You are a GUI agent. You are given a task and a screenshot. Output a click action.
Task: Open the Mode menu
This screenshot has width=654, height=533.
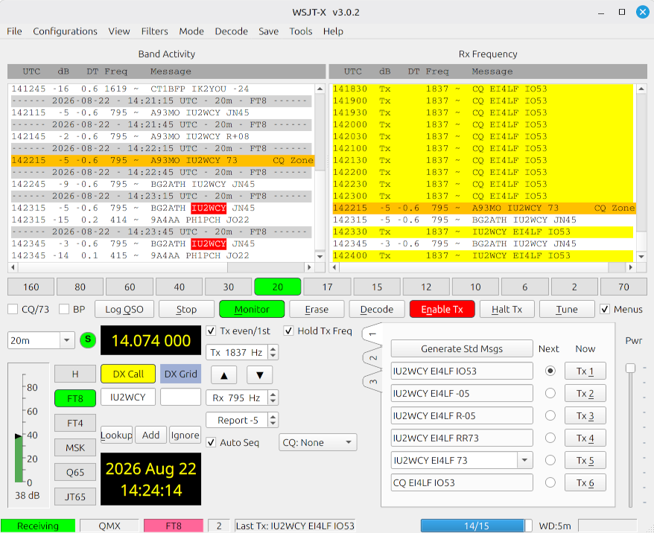(x=191, y=31)
